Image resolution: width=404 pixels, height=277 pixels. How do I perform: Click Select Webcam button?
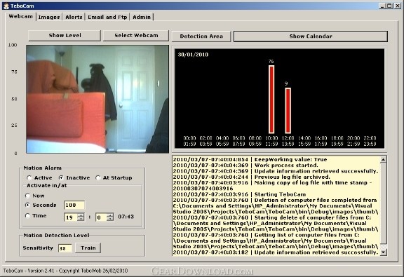click(136, 36)
